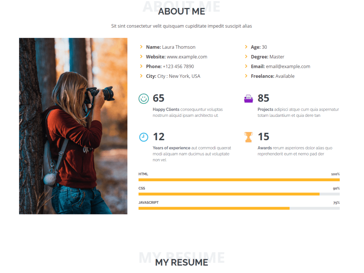Click the Degree Master text
364x273 pixels.
[268, 57]
